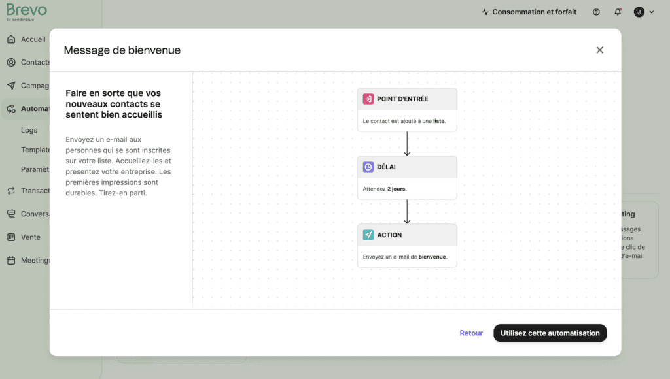
Task: Click the Accueil home icon in sidebar
Action: [x=11, y=39]
